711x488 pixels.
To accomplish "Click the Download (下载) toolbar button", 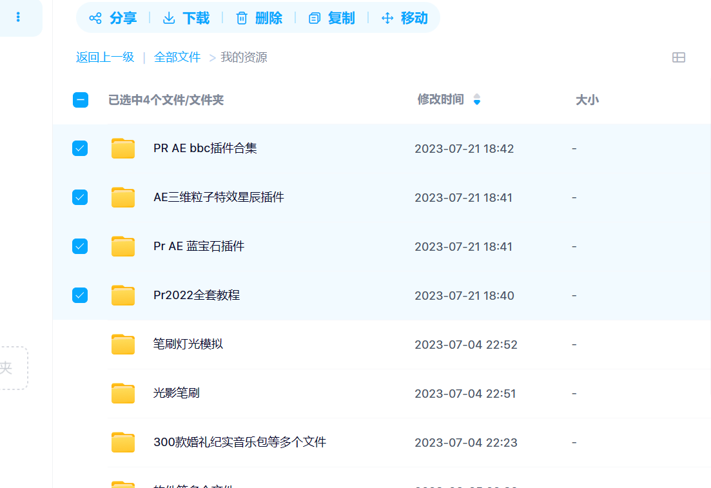I will pyautogui.click(x=186, y=18).
